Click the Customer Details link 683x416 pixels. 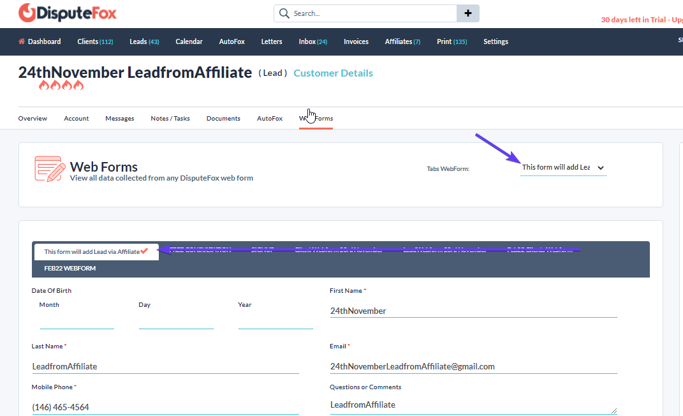coord(334,73)
